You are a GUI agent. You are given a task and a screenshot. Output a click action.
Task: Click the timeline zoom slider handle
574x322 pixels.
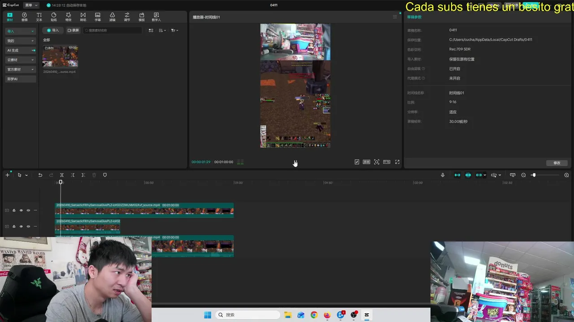pos(533,175)
